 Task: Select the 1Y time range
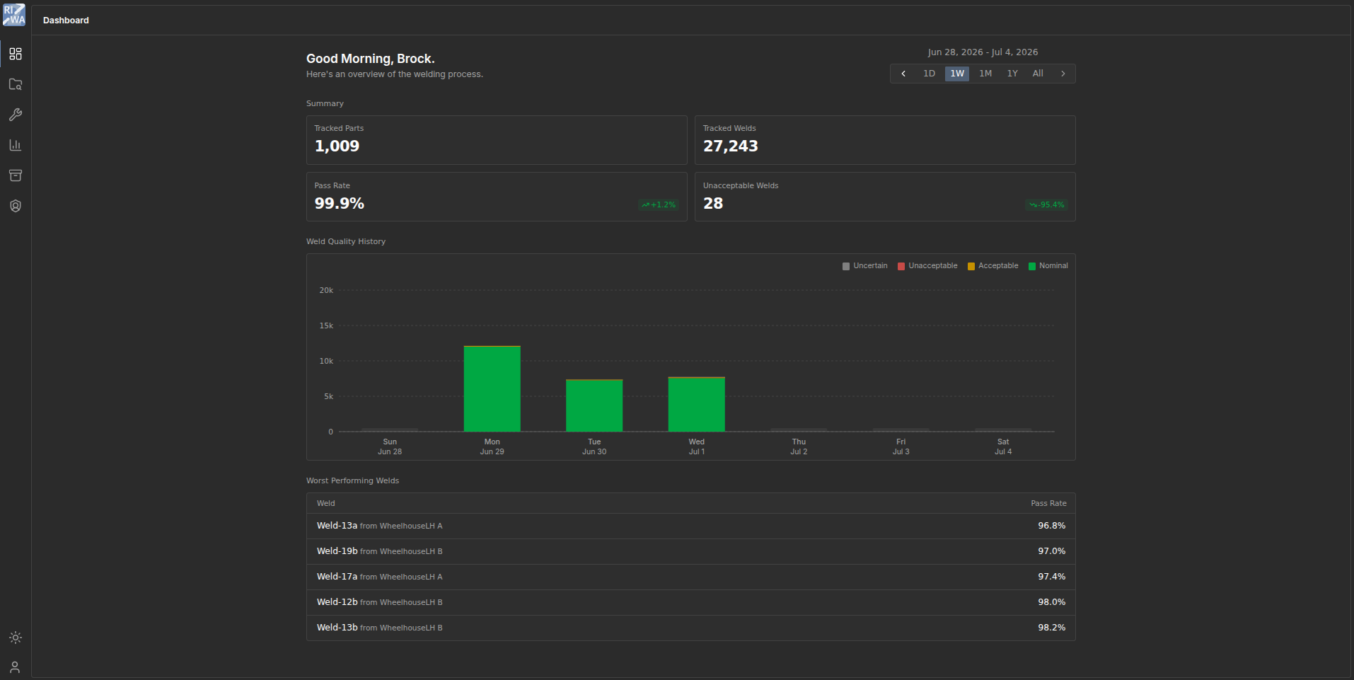coord(1012,74)
